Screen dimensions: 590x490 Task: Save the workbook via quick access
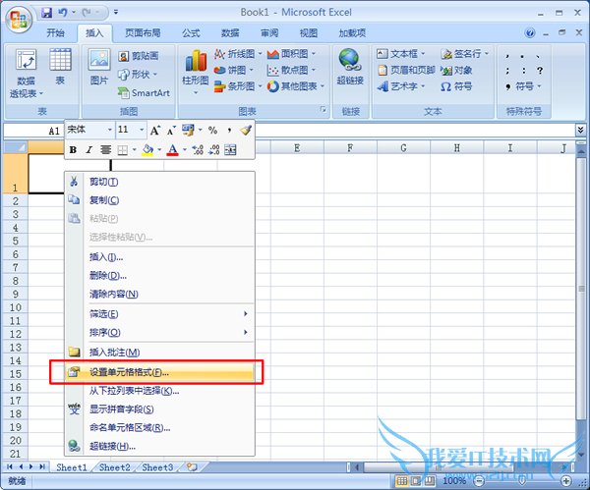coord(46,13)
